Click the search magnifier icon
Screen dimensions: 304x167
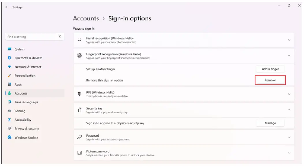tap(60, 37)
